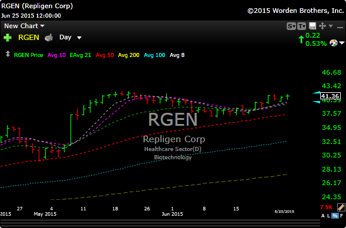Screen dimensions: 346x228
Task: Click the 32.51 price scale label
Action: point(331,142)
